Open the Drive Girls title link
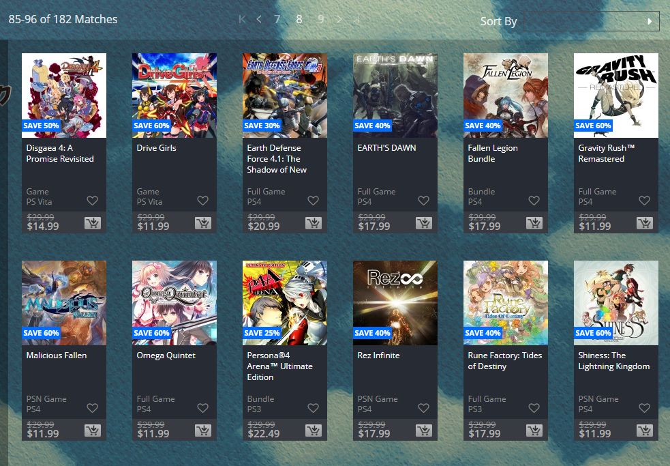Viewport: 670px width, 466px height. coord(156,147)
